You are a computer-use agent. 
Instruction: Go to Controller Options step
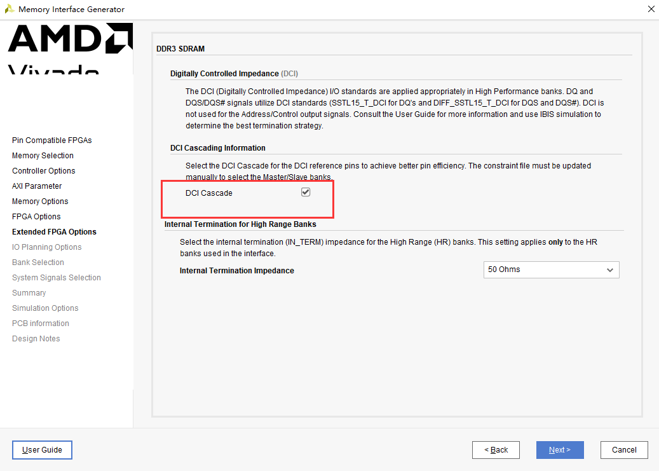click(x=44, y=170)
